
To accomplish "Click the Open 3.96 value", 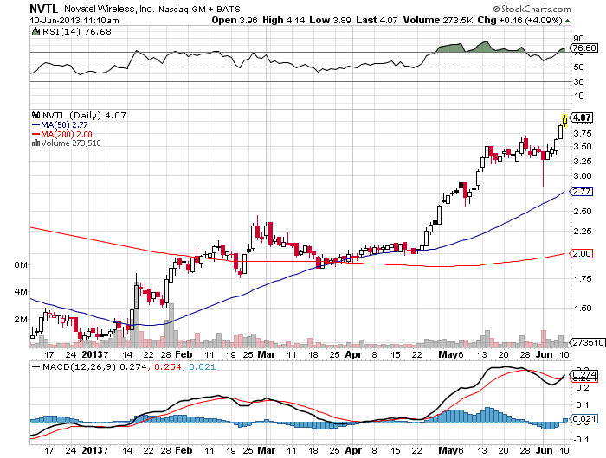I will 235,20.
